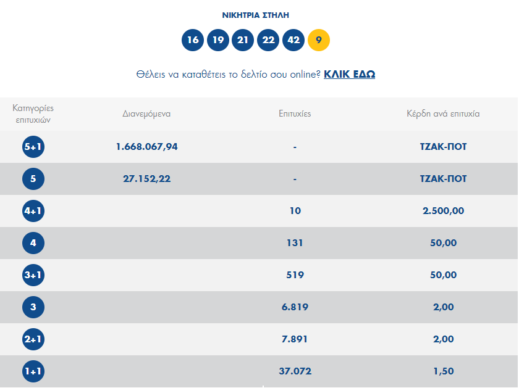Click the 2.500,00 winnings value
The height and width of the screenshot is (388, 519).
443,211
